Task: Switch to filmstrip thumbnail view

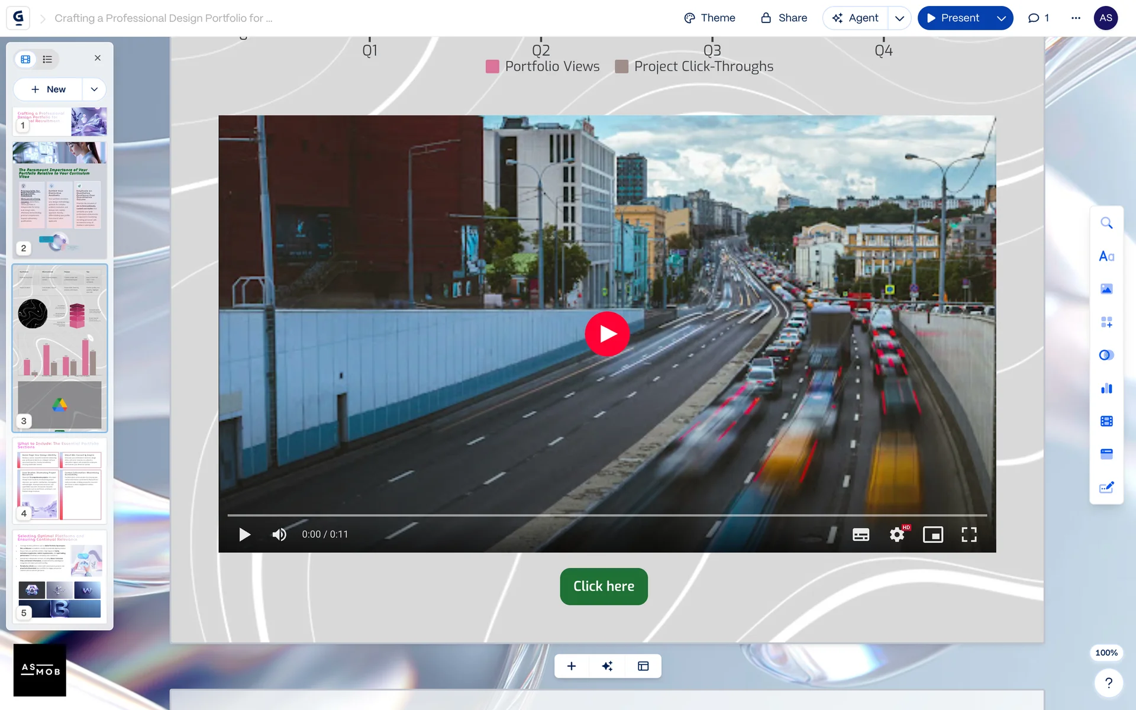Action: pyautogui.click(x=25, y=59)
